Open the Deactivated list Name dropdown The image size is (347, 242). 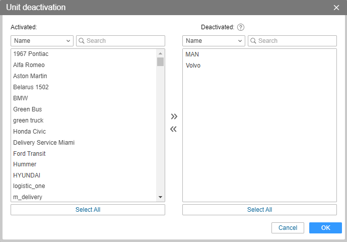[x=214, y=41]
